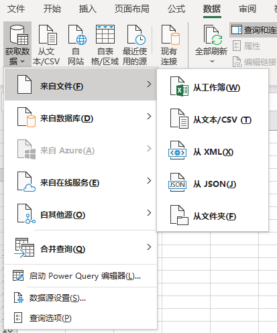The width and height of the screenshot is (277, 333).
Task: Switch to the 插入 tab
Action: 87,9
